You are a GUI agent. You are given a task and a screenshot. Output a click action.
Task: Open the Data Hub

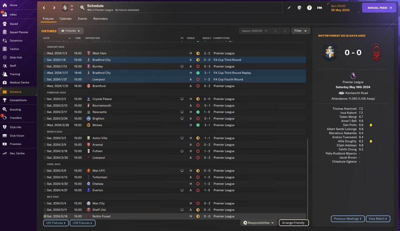[x=16, y=57]
